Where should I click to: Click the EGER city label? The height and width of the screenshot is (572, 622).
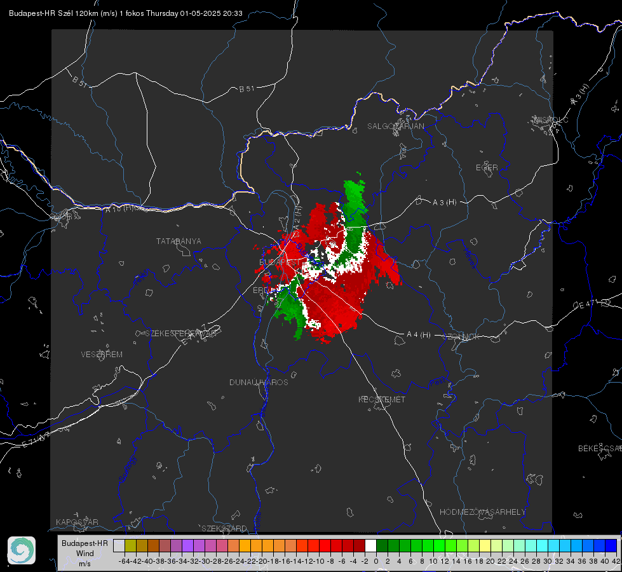[487, 168]
